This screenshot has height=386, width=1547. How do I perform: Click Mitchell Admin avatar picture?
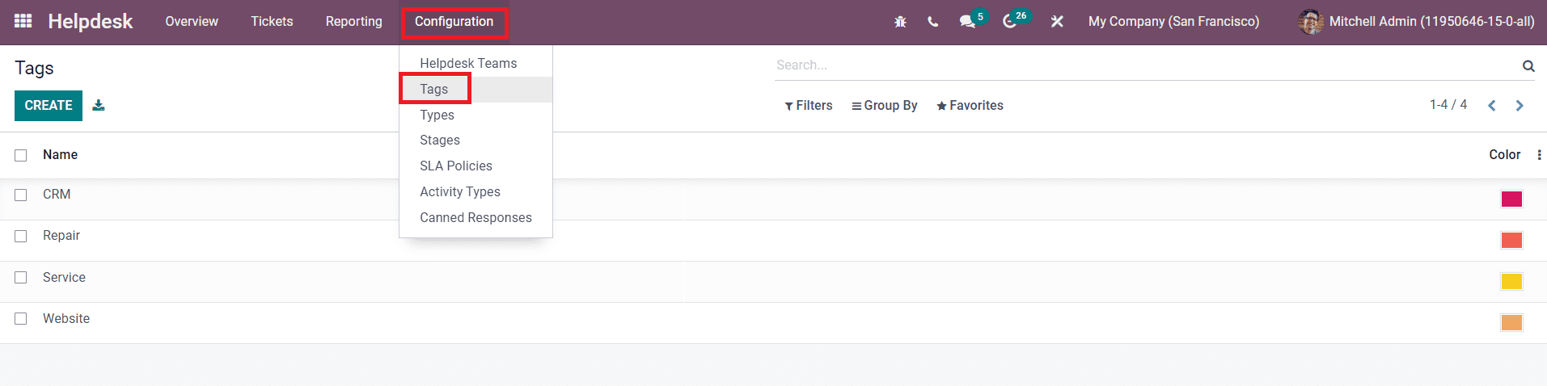(1310, 22)
